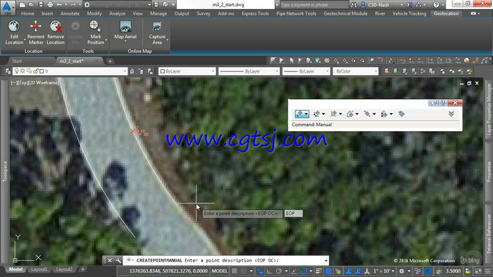The width and height of the screenshot is (493, 277).
Task: Toggle snap mode in the status bar
Action: point(243,271)
